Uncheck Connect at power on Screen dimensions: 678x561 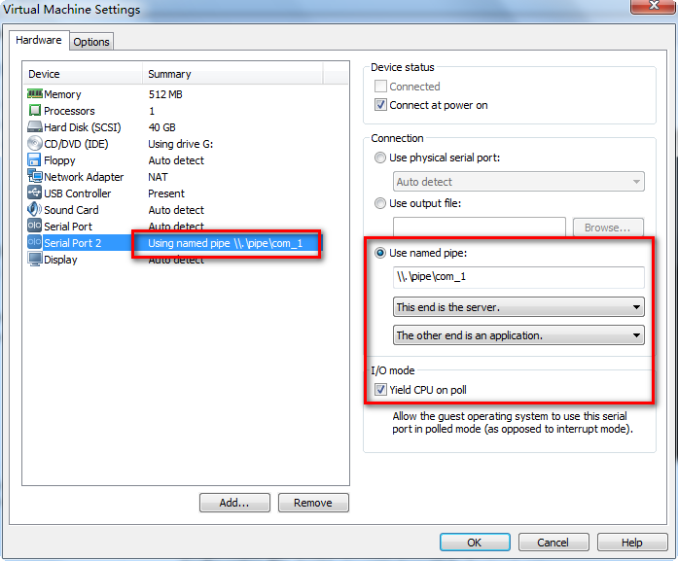click(380, 105)
